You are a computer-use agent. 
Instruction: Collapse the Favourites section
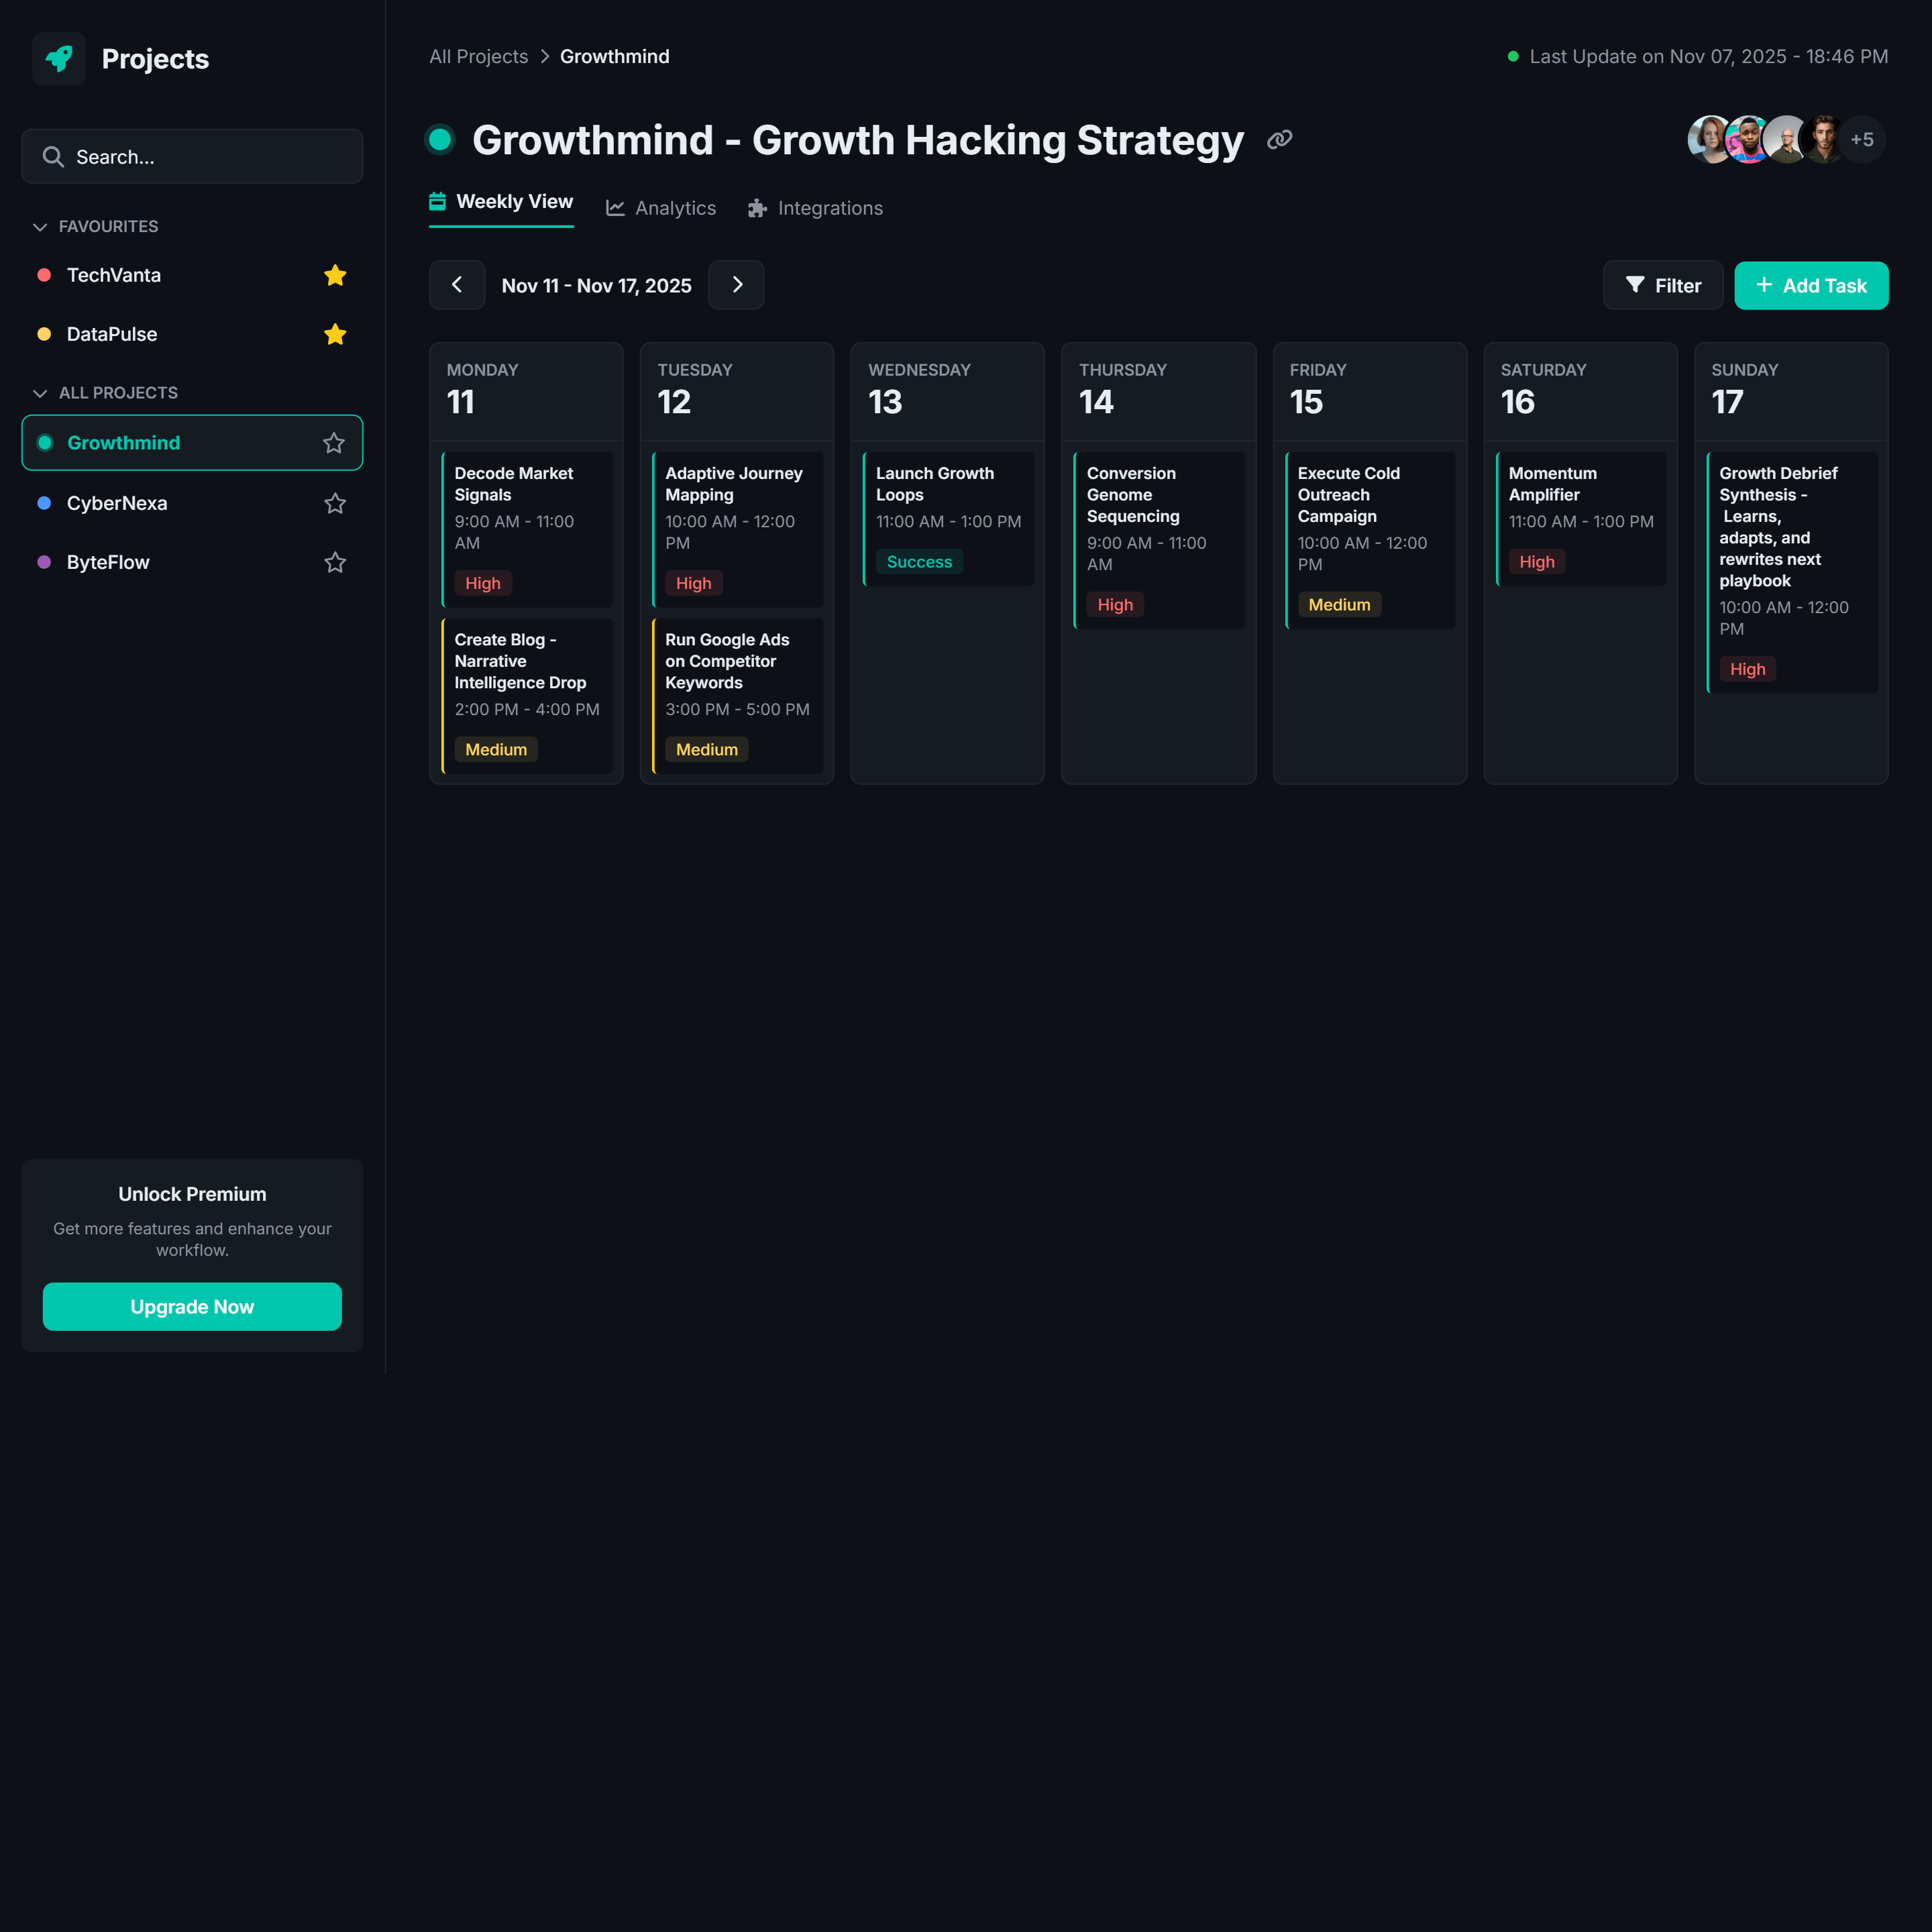tap(40, 227)
